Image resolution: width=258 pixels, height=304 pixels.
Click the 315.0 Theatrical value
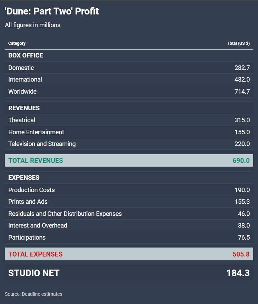(242, 120)
